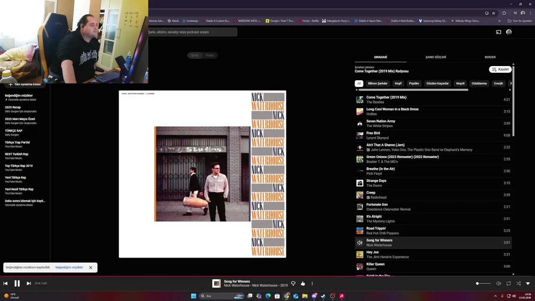Play Ain't That A Shame (Jam)
This screenshot has height=301, width=535.
[433, 147]
